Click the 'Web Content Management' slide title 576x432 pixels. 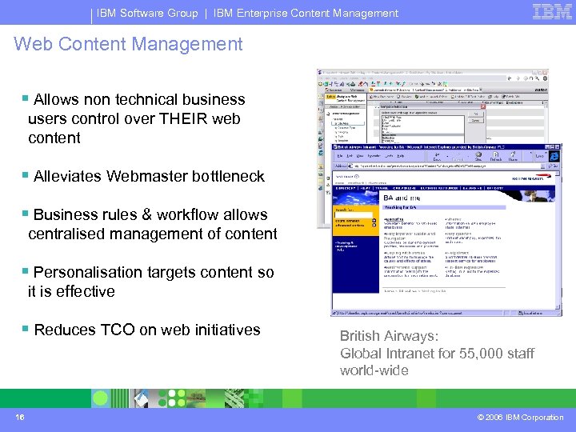tap(128, 44)
